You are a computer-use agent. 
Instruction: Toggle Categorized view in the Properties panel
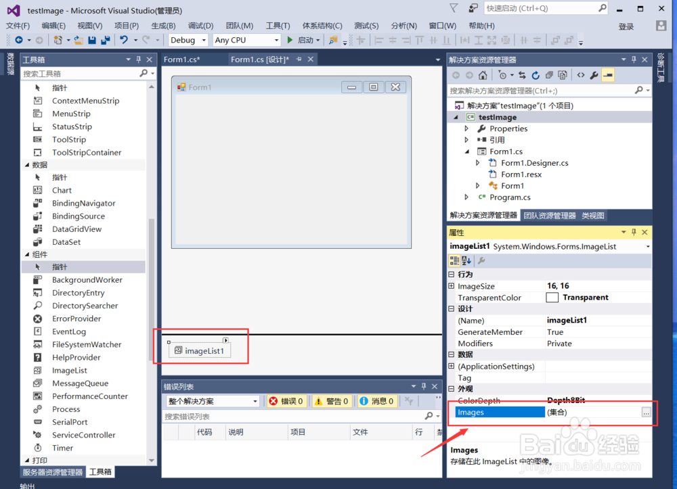454,260
